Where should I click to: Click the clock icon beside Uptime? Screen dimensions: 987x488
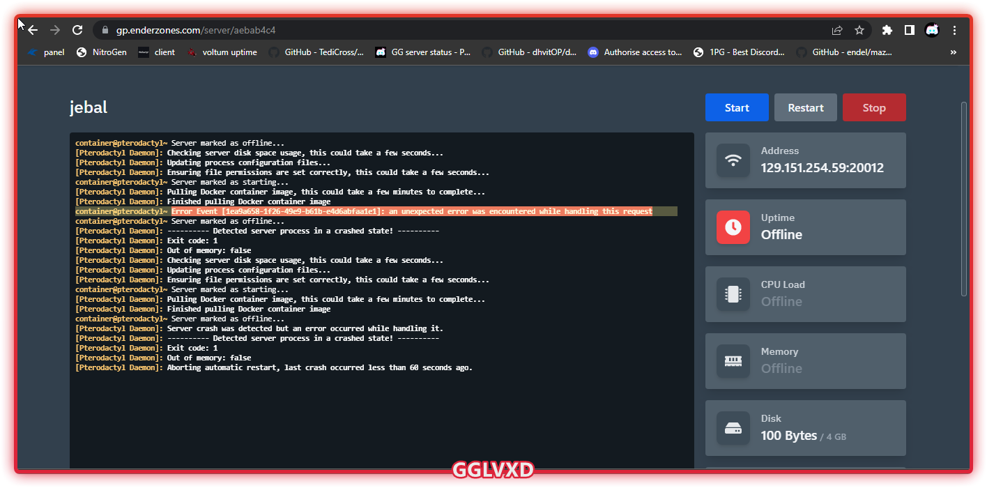pos(733,227)
